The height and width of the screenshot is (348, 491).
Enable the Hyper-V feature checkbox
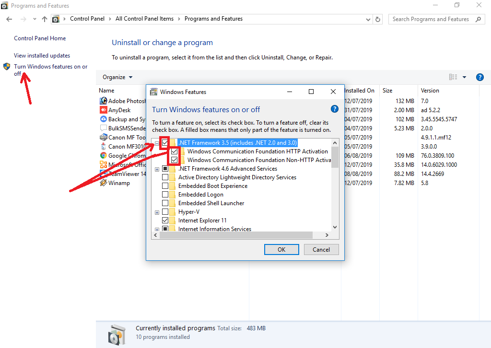pyautogui.click(x=165, y=212)
